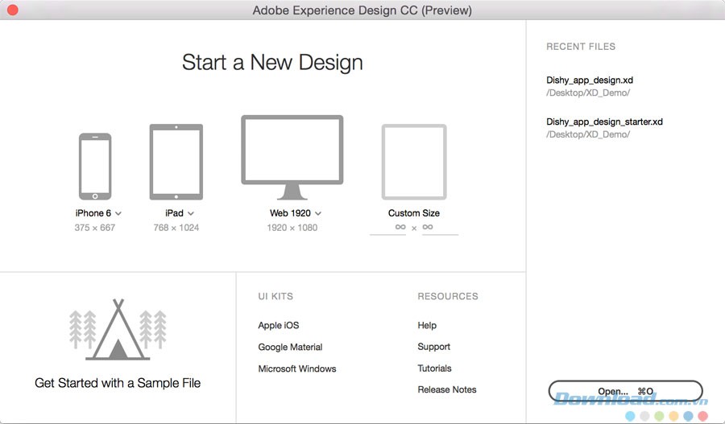Screen dimensions: 725x424
Task: Open Dishy_app_design_starter.xd recent file
Action: (x=604, y=121)
